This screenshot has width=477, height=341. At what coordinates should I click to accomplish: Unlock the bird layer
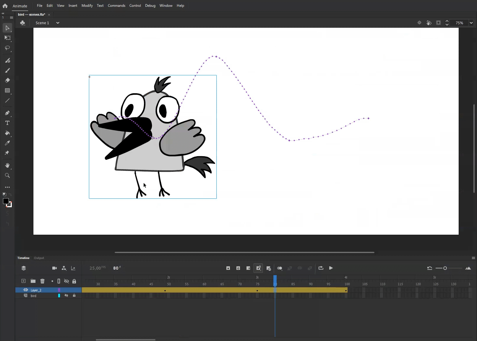[x=74, y=296]
